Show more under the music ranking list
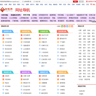 click(61, 66)
